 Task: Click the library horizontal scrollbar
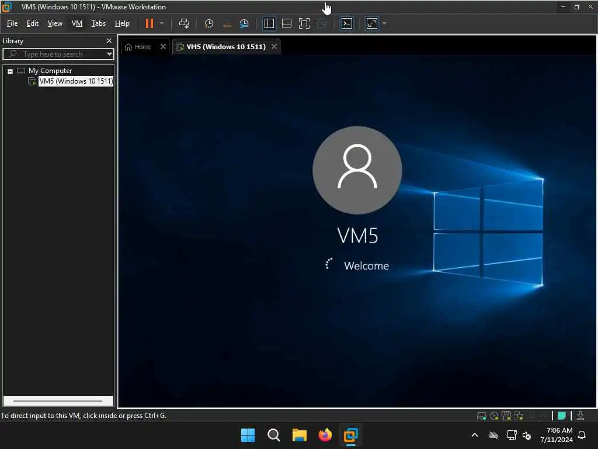58,401
